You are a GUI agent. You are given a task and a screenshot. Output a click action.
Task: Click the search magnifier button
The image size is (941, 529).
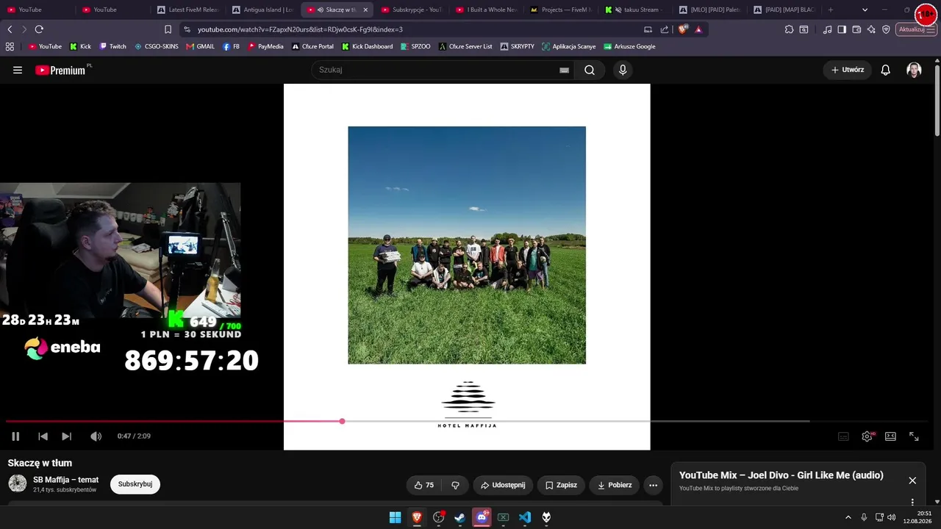590,71
